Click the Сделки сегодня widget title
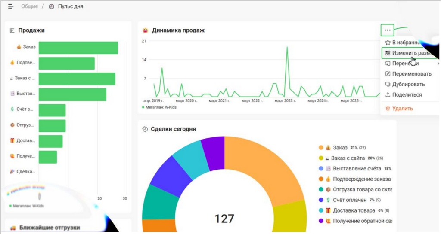 click(173, 129)
